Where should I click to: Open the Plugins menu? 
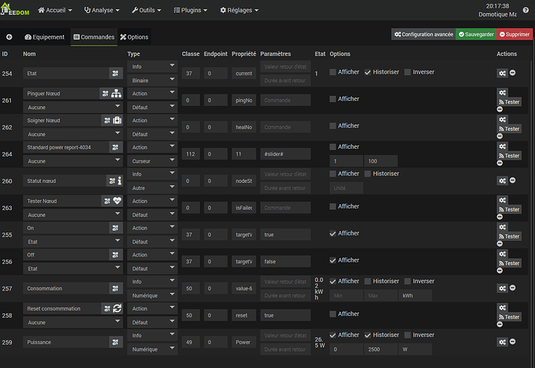[x=191, y=10]
